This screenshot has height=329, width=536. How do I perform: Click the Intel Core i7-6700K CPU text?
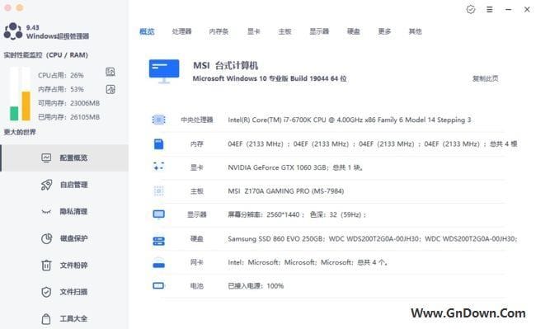tap(350, 120)
